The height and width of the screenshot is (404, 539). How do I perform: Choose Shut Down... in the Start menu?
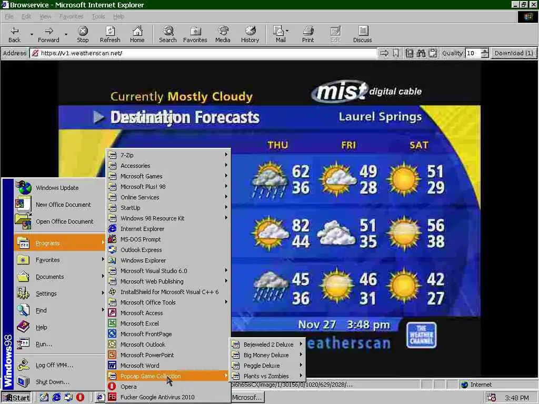point(60,382)
